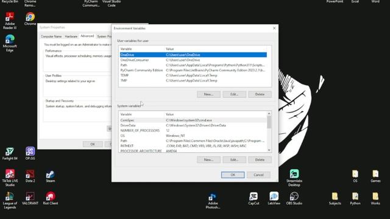
Task: Select Advanced tab in System Properties
Action: point(87,36)
